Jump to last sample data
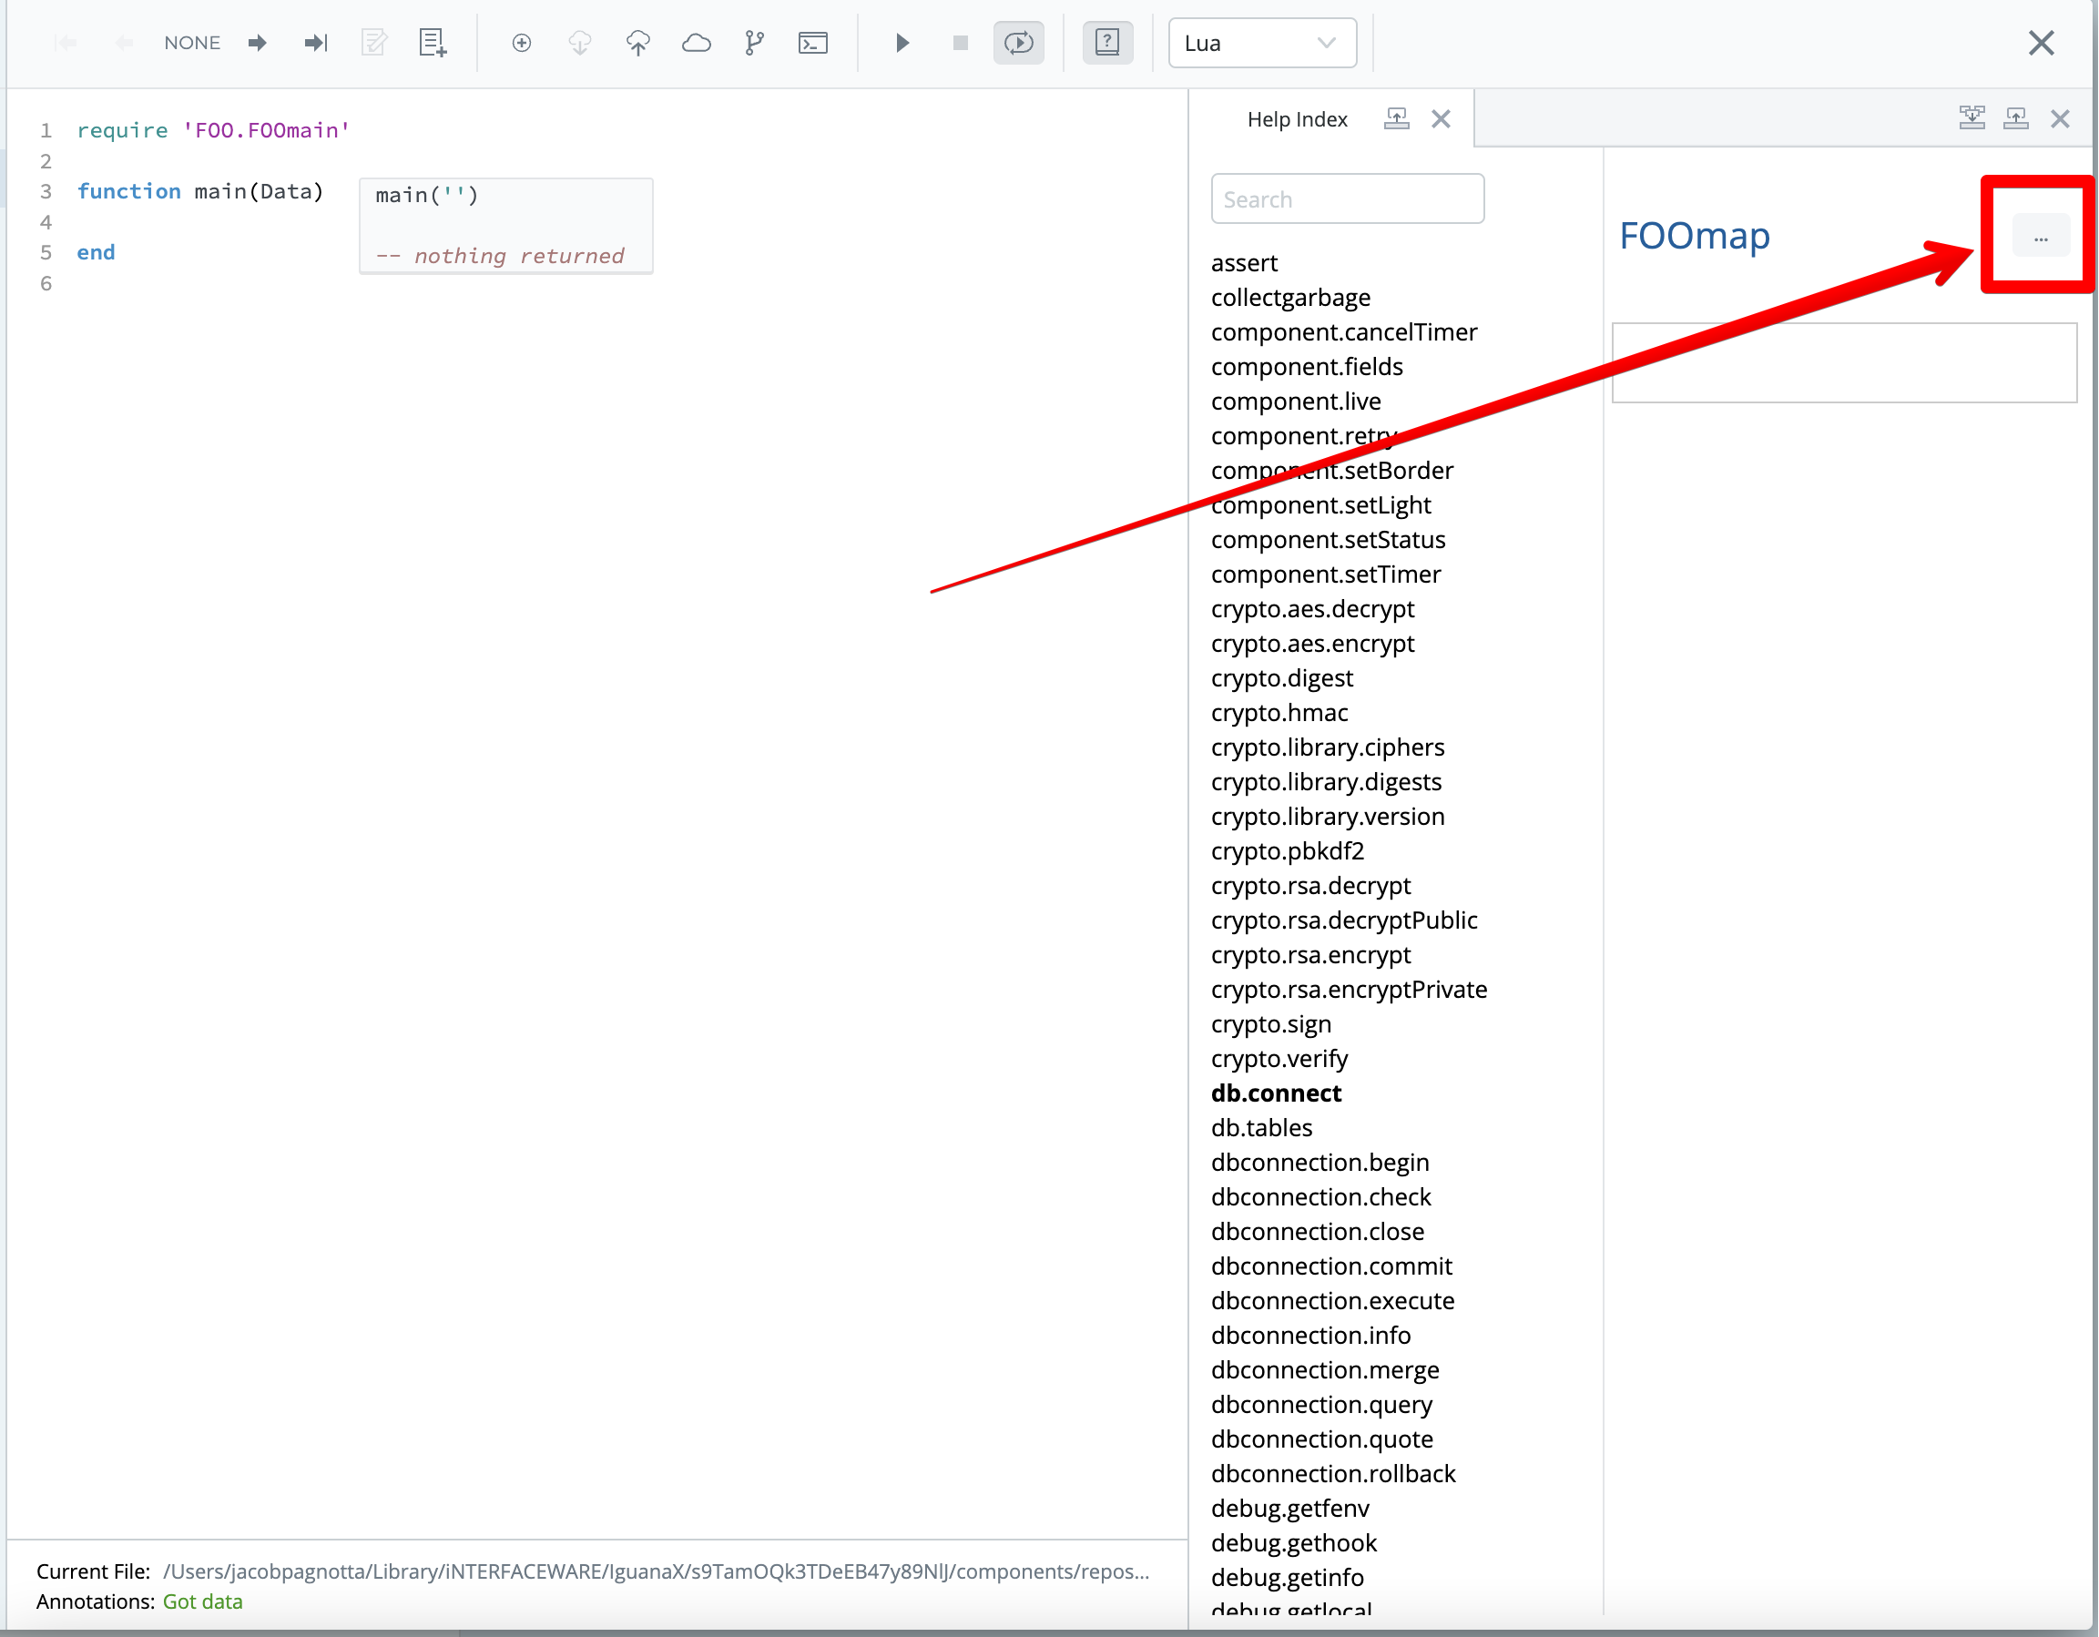 tap(315, 43)
